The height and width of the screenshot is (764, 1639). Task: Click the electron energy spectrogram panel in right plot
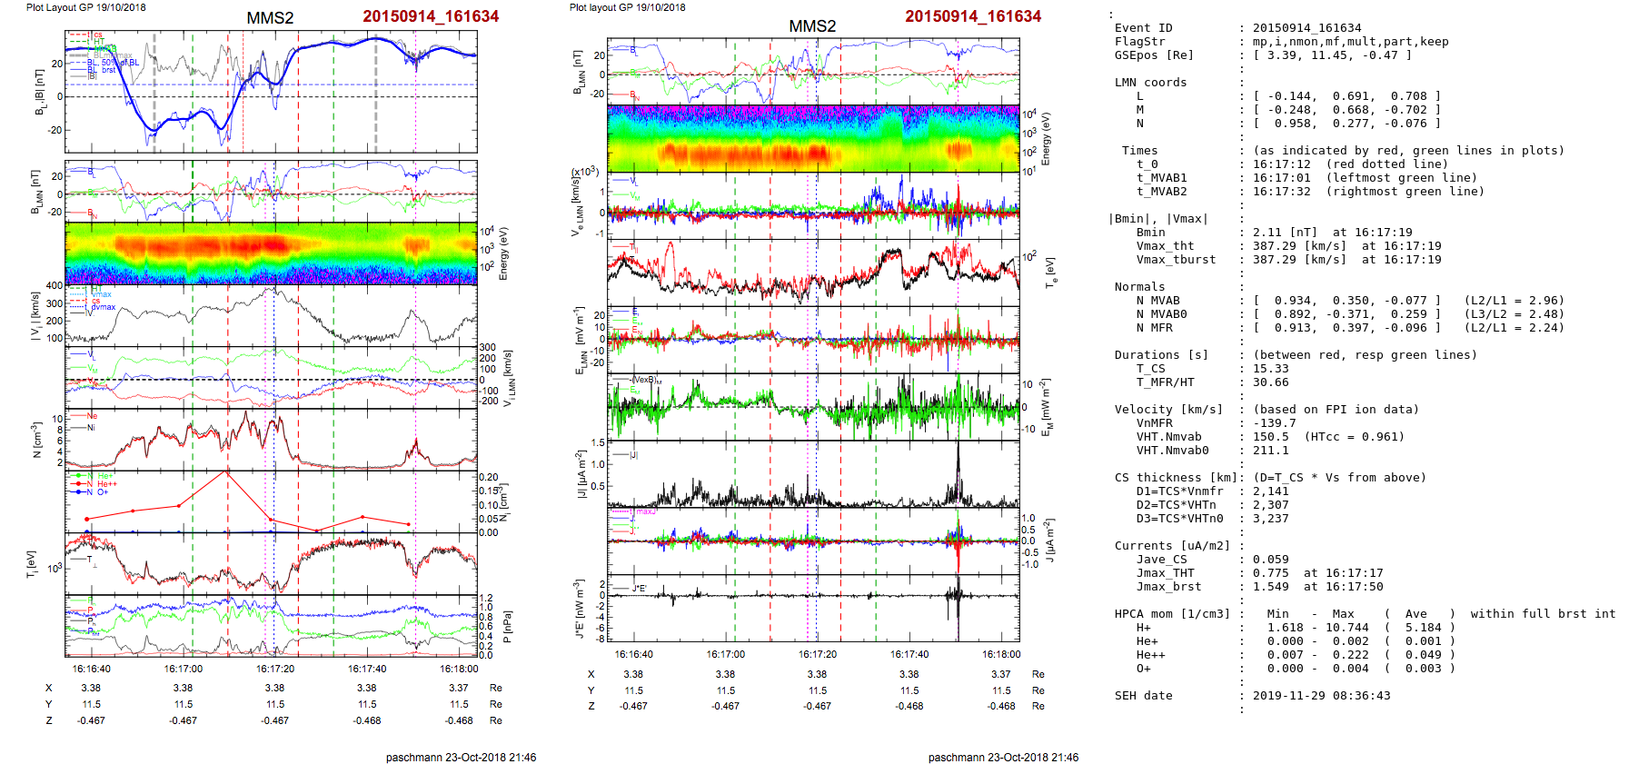[x=813, y=138]
